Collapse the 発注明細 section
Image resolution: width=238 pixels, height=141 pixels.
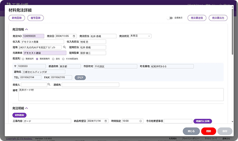[x=27, y=108]
